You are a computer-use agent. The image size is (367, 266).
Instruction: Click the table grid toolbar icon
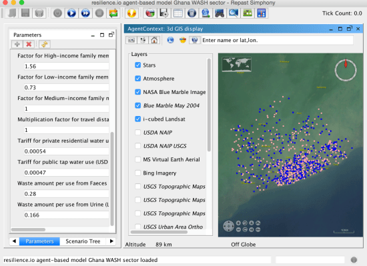pos(178,13)
